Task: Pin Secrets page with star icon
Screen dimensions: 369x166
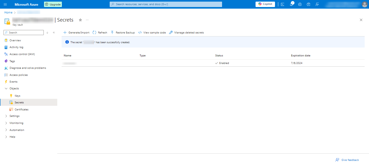Action: [x=80, y=20]
